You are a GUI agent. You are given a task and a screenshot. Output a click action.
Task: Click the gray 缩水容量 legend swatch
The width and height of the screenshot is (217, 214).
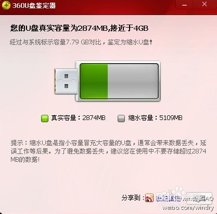tap(121, 118)
